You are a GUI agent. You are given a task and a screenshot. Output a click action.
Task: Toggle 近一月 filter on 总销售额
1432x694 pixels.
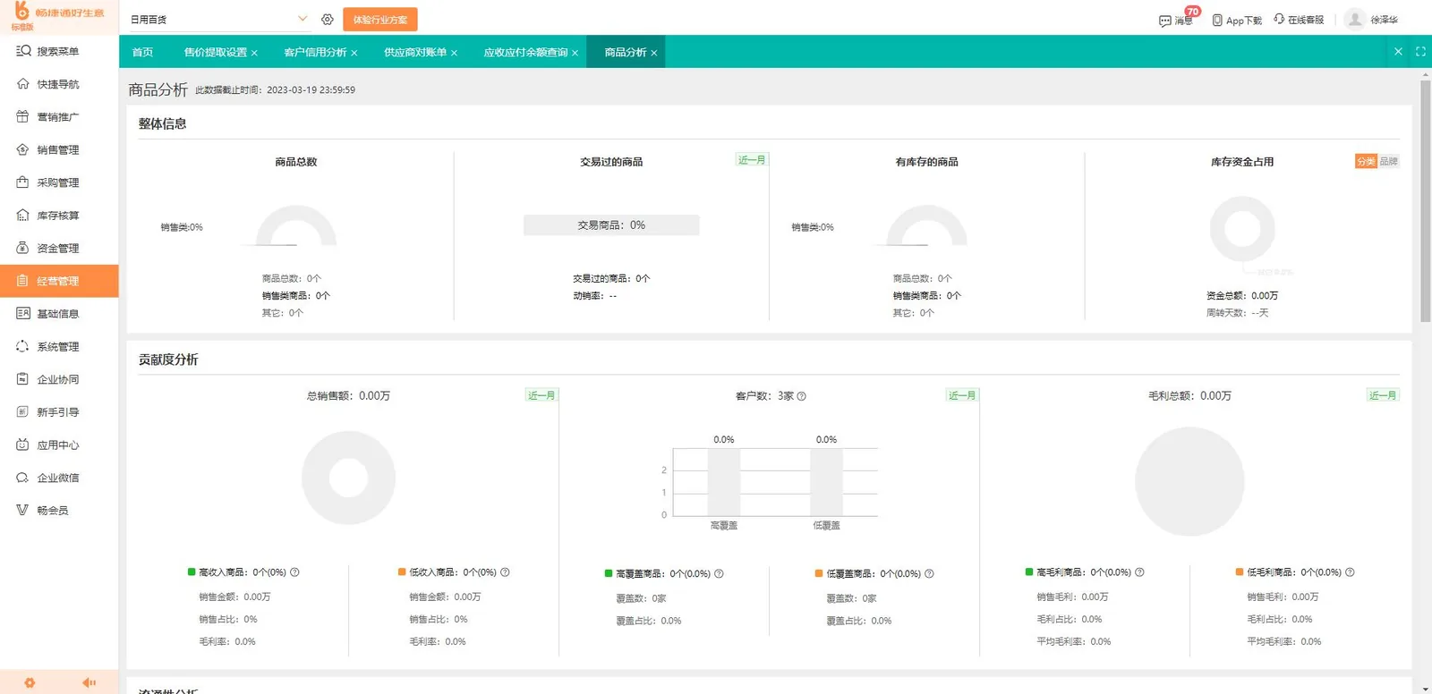point(541,395)
